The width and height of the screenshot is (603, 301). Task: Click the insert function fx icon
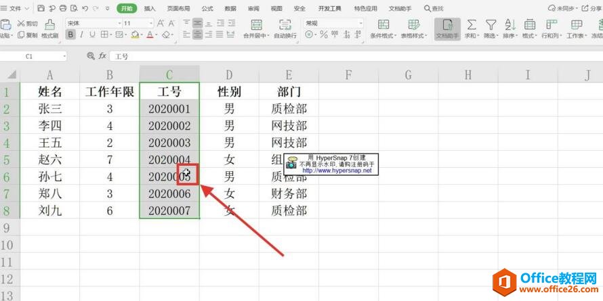102,56
